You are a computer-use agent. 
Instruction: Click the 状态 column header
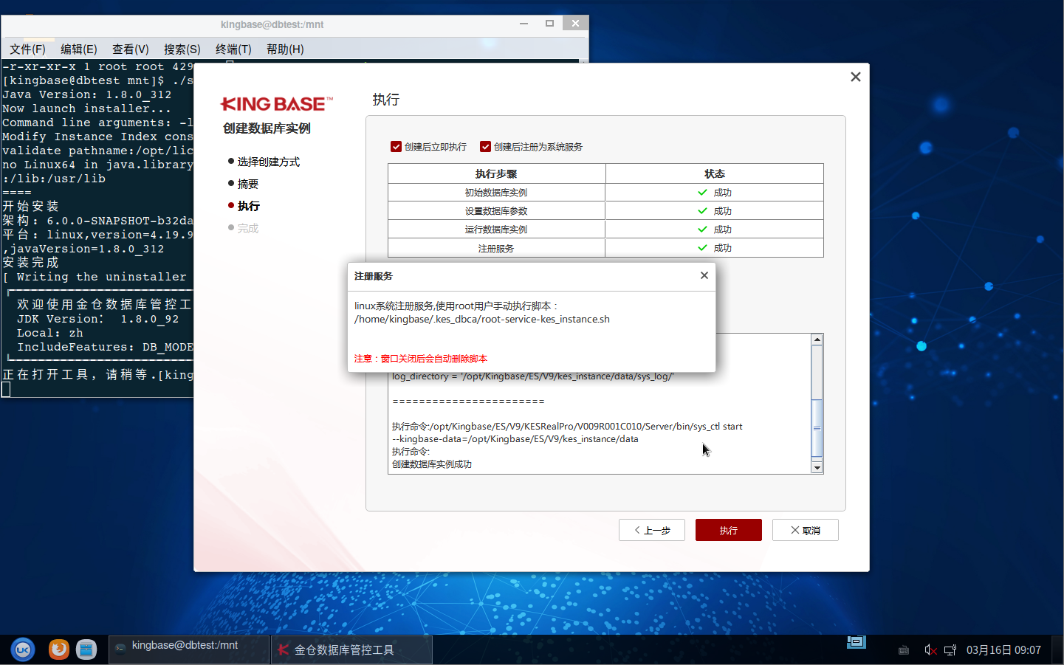pos(715,174)
